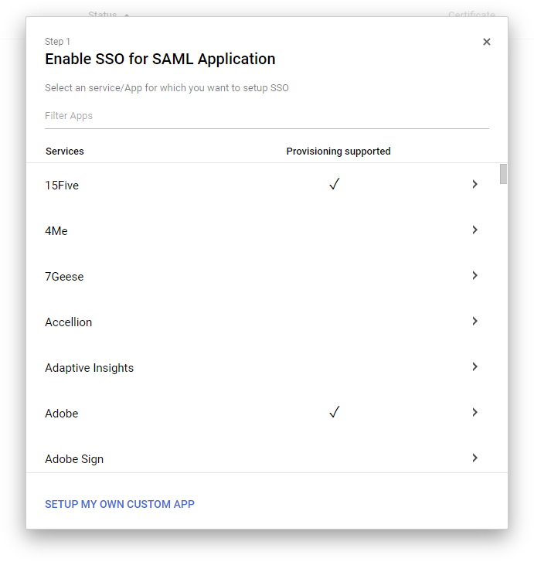Expand the 15Five row arrow
534x562 pixels.
coord(474,185)
